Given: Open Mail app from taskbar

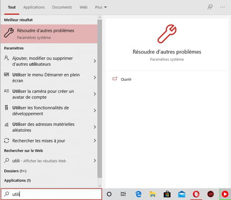Looking at the screenshot, I should tap(182, 194).
